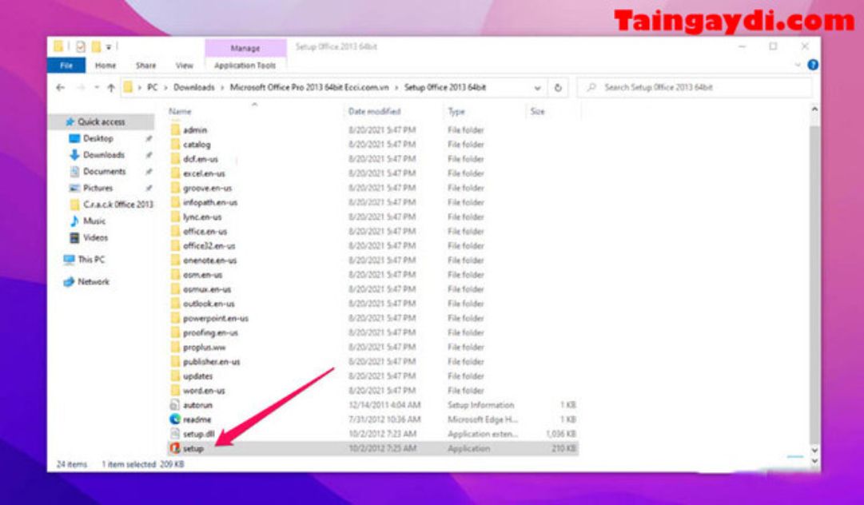Open the File menu

click(67, 66)
